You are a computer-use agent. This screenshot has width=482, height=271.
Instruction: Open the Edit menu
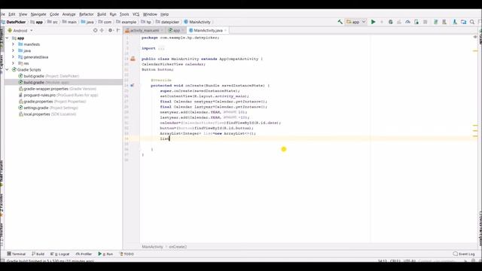[x=12, y=14]
